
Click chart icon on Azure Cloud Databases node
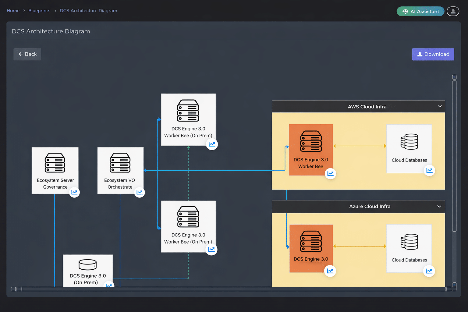point(429,271)
